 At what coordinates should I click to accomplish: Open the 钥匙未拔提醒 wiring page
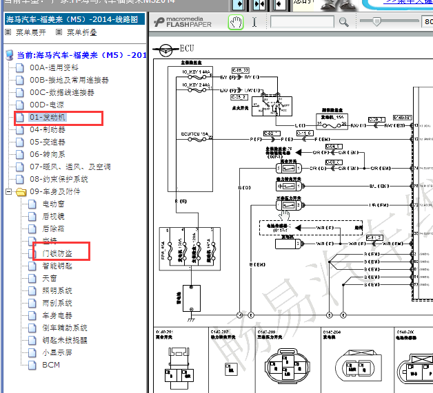coord(65,340)
